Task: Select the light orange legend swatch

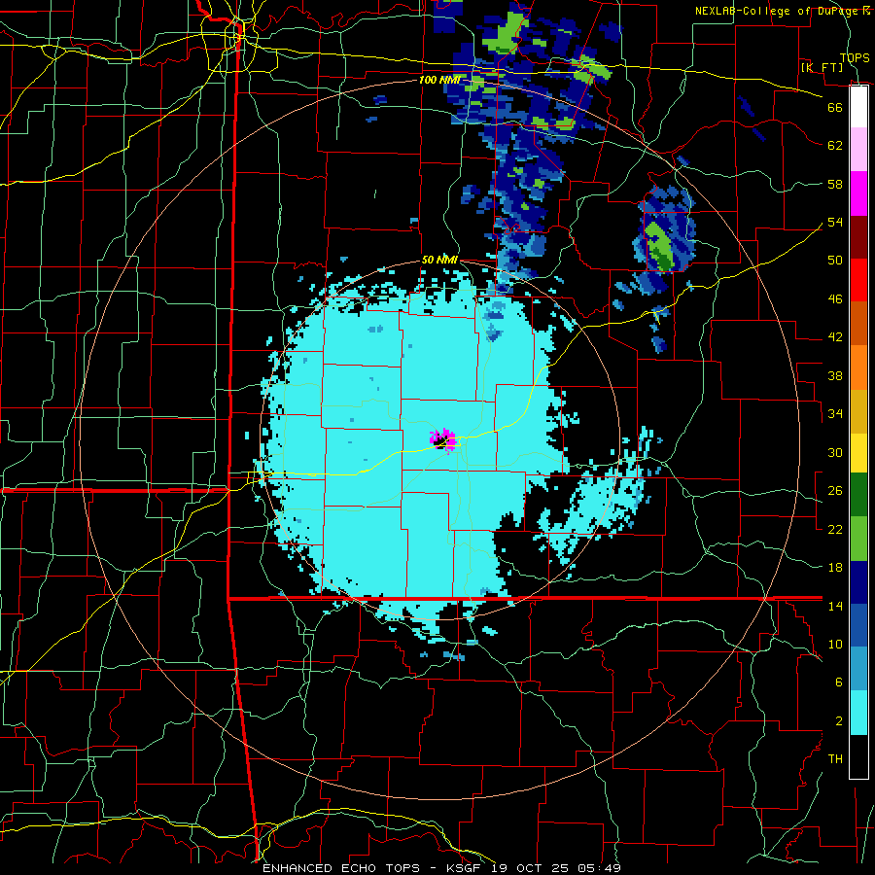Action: coord(858,367)
